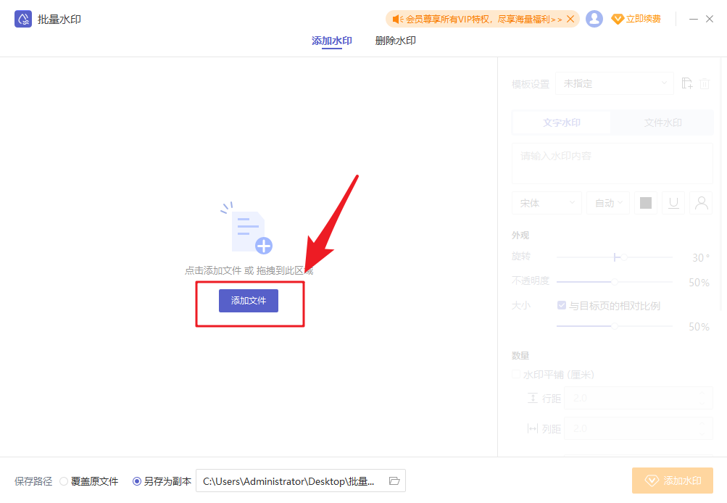Select the 覆盖原文件 radio button

[65, 480]
